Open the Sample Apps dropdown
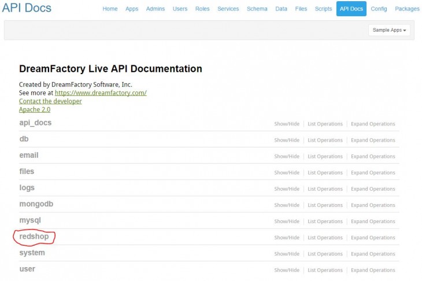 (x=389, y=30)
